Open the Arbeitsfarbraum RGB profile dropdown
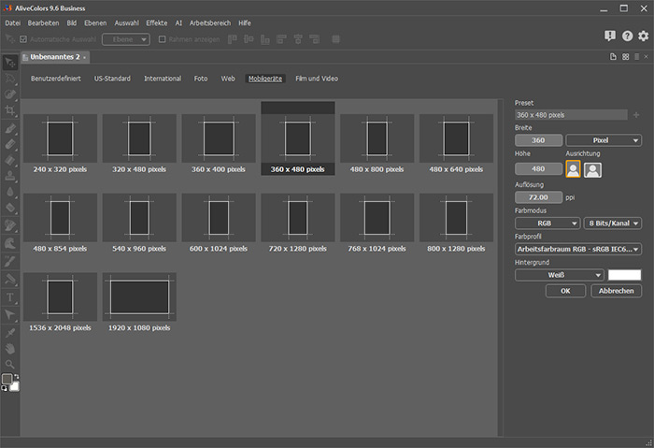The width and height of the screenshot is (654, 448). pyautogui.click(x=578, y=250)
